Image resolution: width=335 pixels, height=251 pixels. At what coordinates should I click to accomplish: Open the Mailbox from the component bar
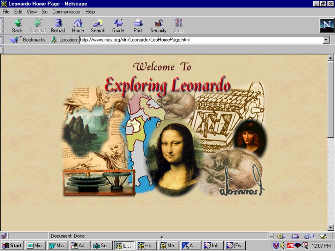295,236
